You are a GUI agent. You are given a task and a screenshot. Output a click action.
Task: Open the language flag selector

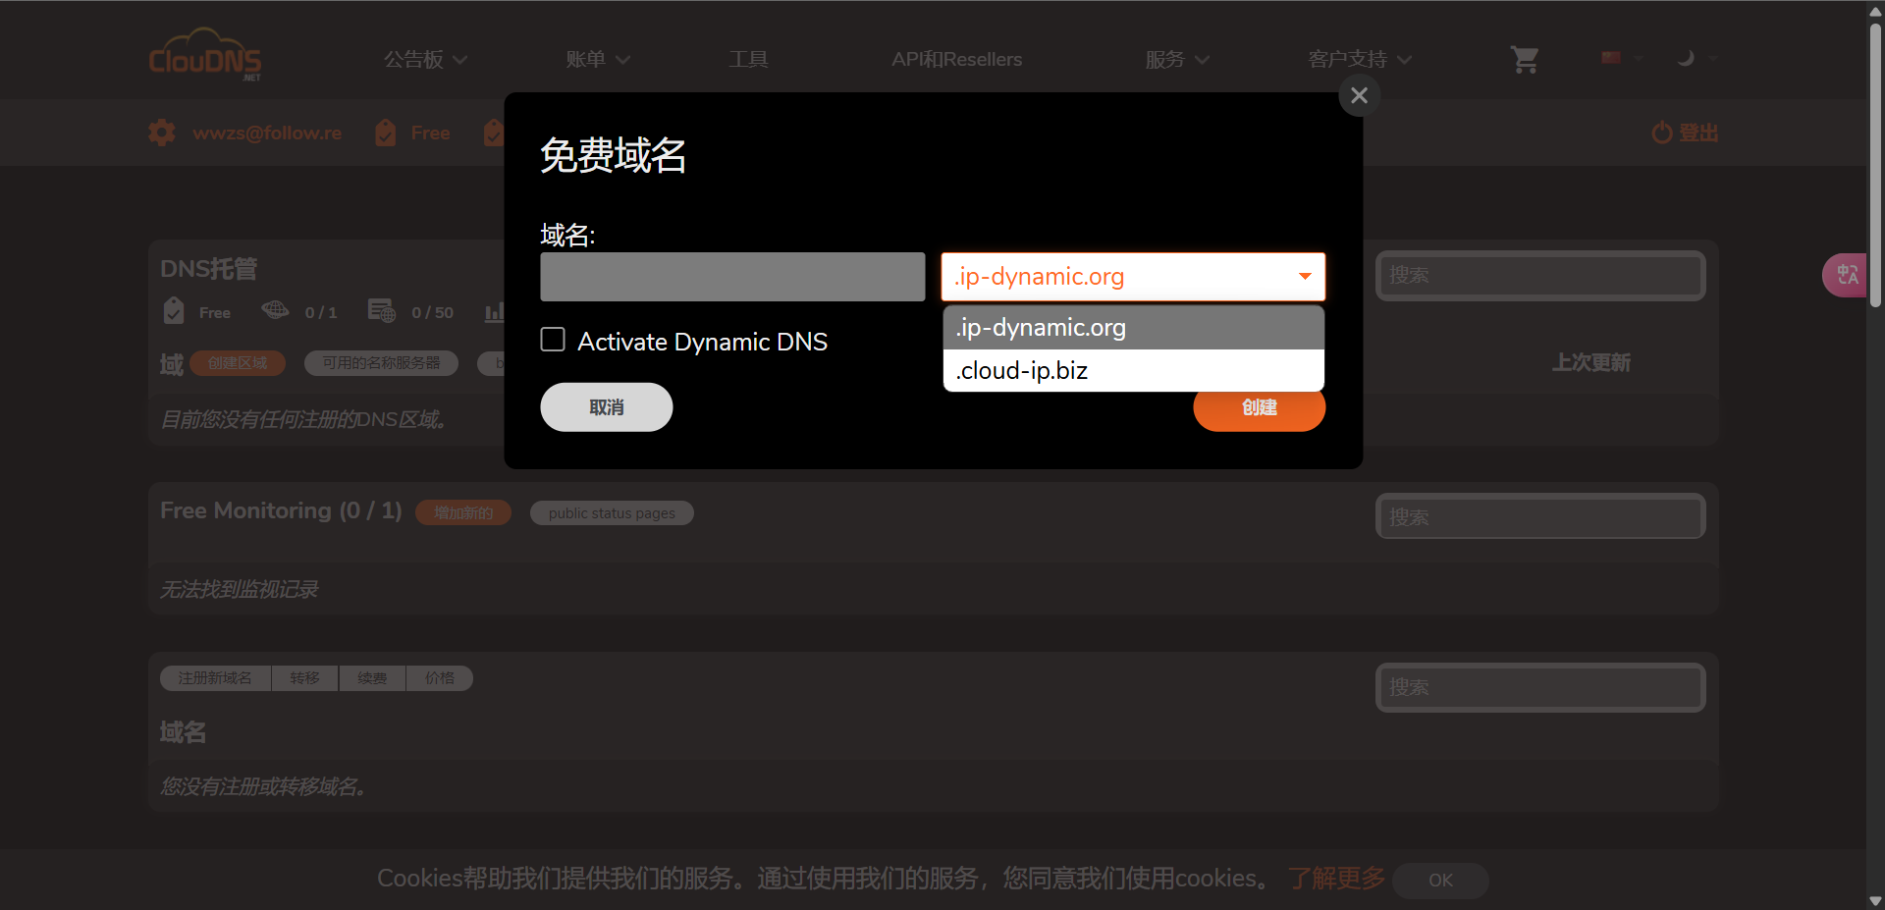1620,58
